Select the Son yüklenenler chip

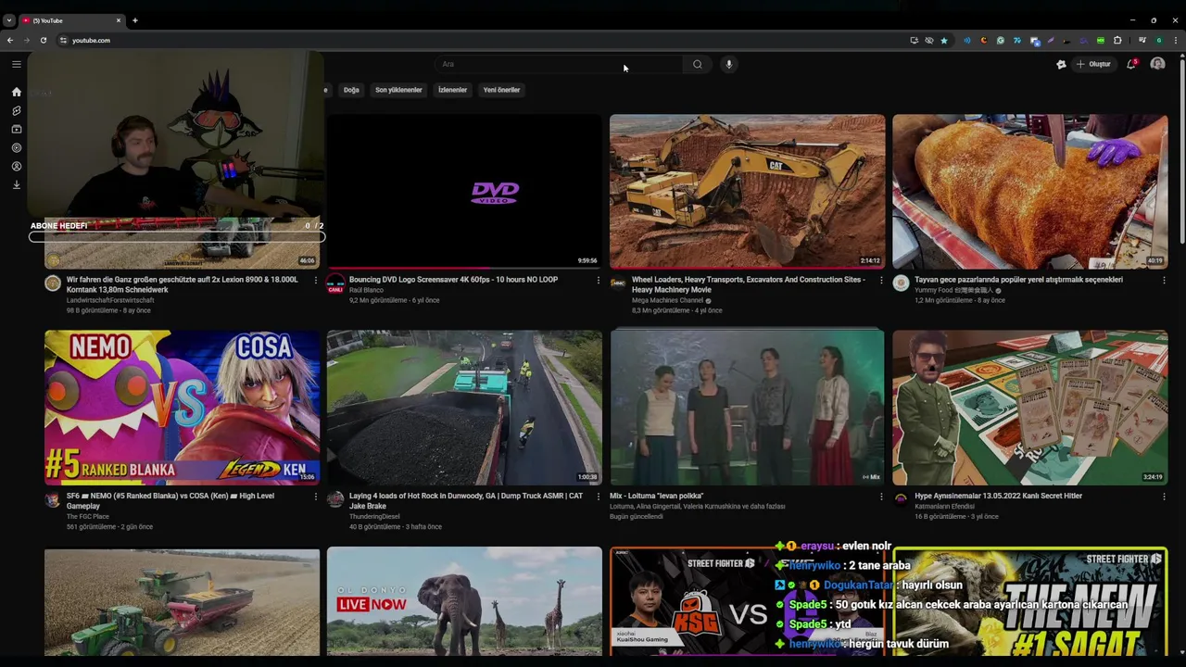click(x=398, y=90)
